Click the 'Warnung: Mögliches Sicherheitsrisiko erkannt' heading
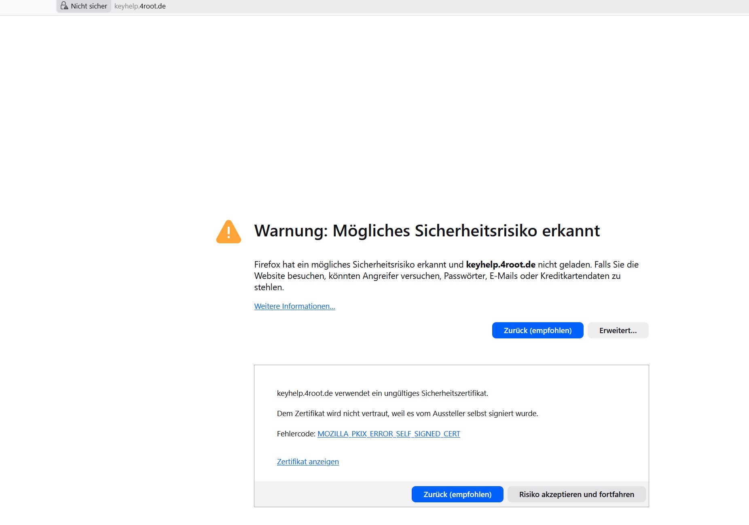This screenshot has width=749, height=525. 427,231
